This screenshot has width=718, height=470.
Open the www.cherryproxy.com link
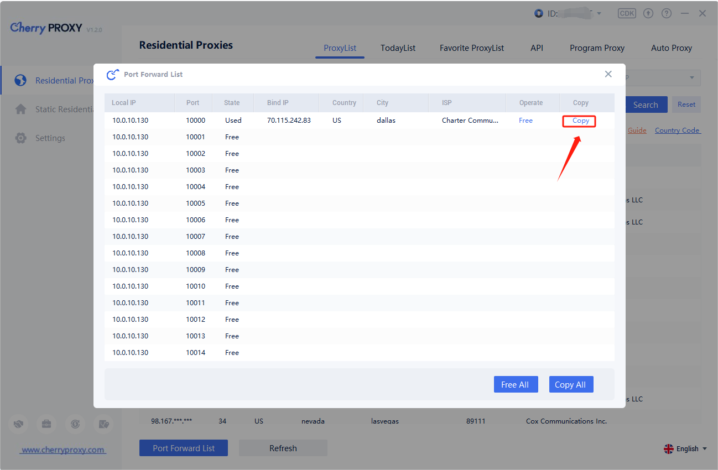click(63, 450)
